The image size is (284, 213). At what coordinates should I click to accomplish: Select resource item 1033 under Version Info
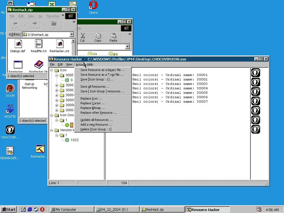72,140
